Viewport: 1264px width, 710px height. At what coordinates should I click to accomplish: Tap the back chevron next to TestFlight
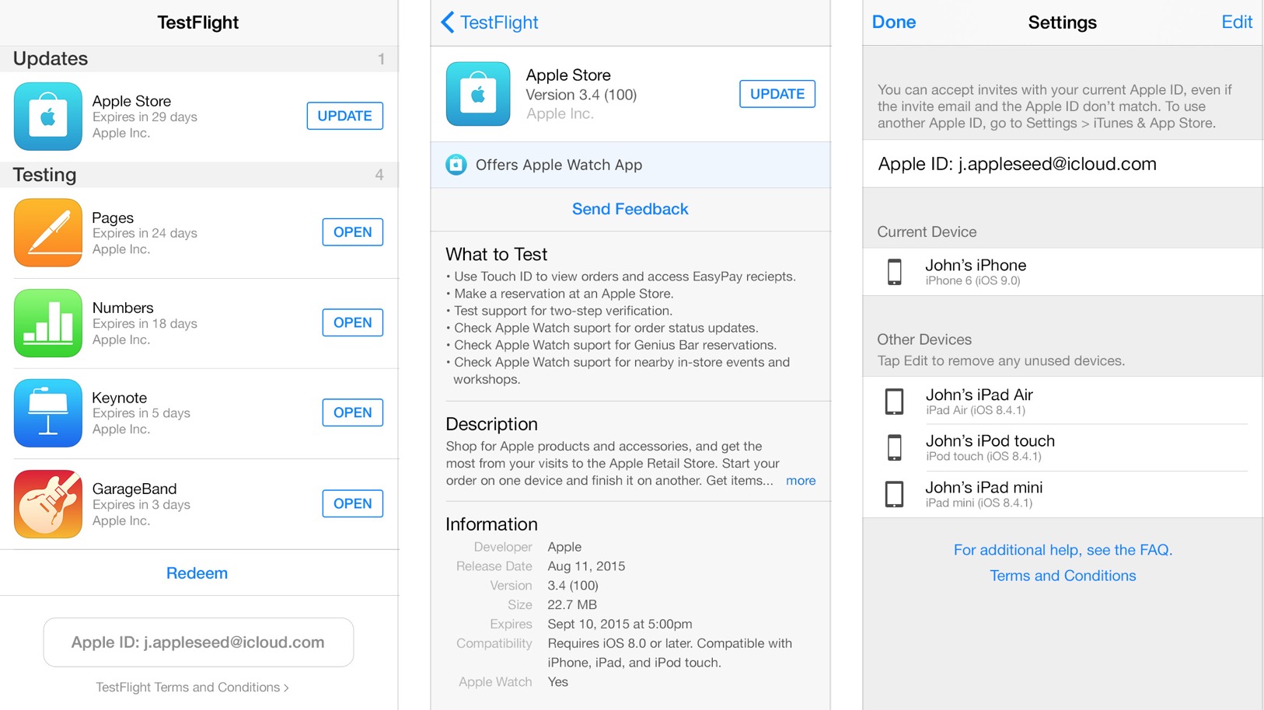pos(447,23)
